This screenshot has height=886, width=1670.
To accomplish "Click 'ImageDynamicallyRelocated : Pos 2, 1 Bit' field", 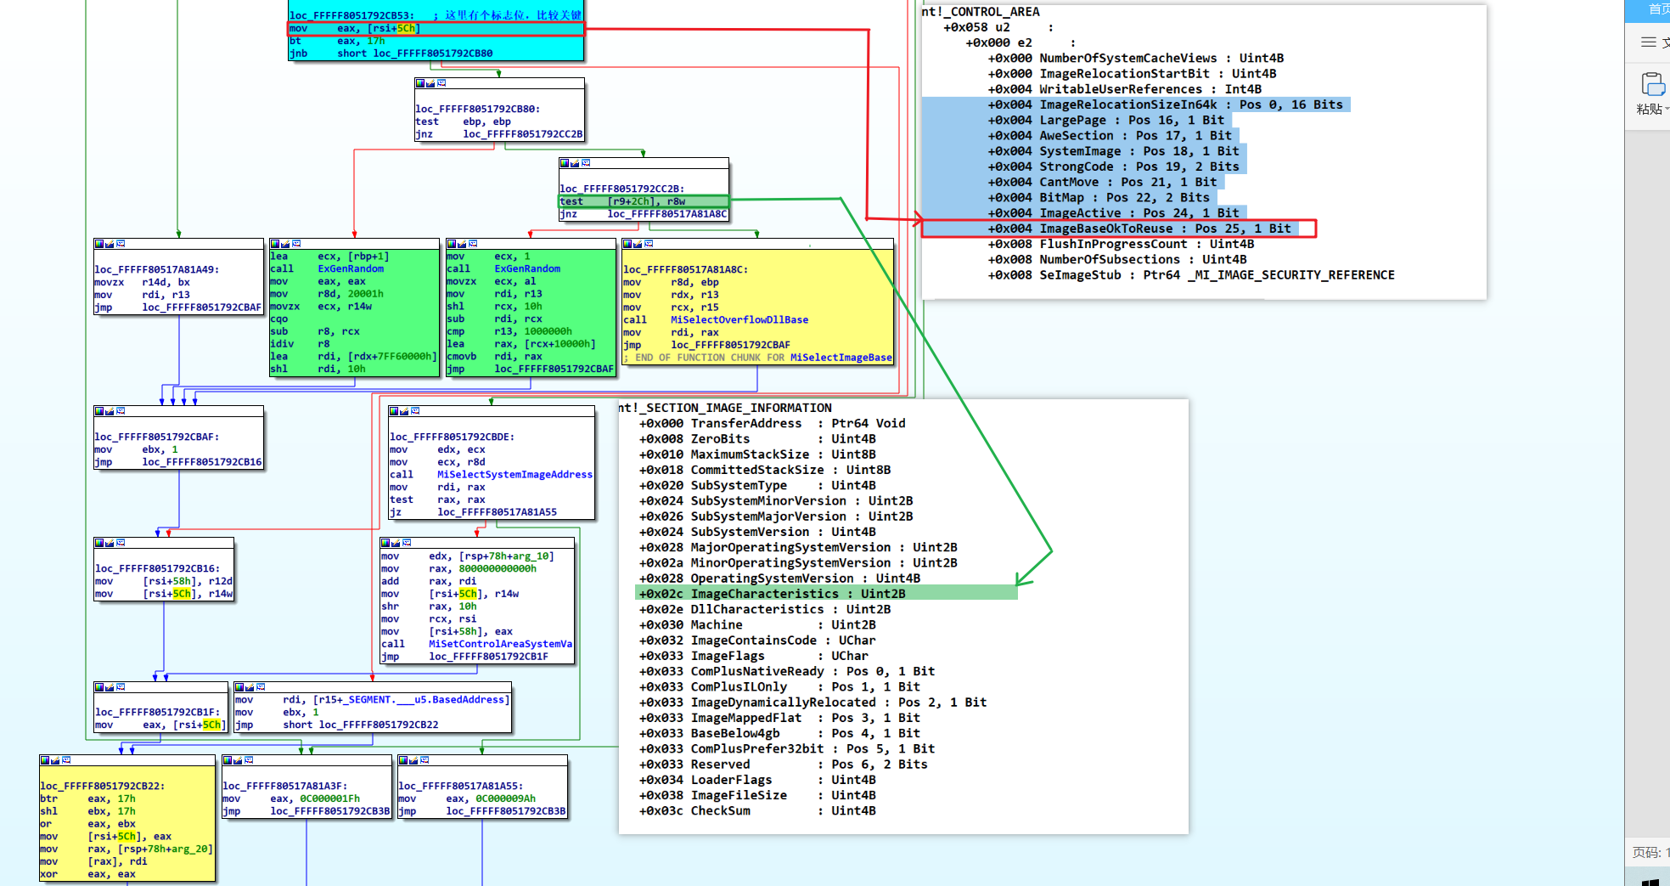I will click(813, 703).
